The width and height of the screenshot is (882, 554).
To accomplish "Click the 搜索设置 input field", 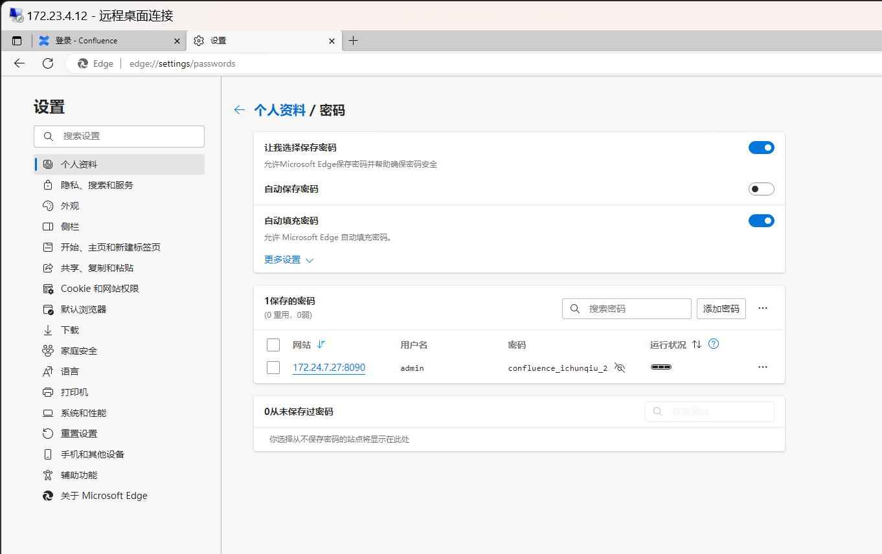I will pyautogui.click(x=119, y=137).
